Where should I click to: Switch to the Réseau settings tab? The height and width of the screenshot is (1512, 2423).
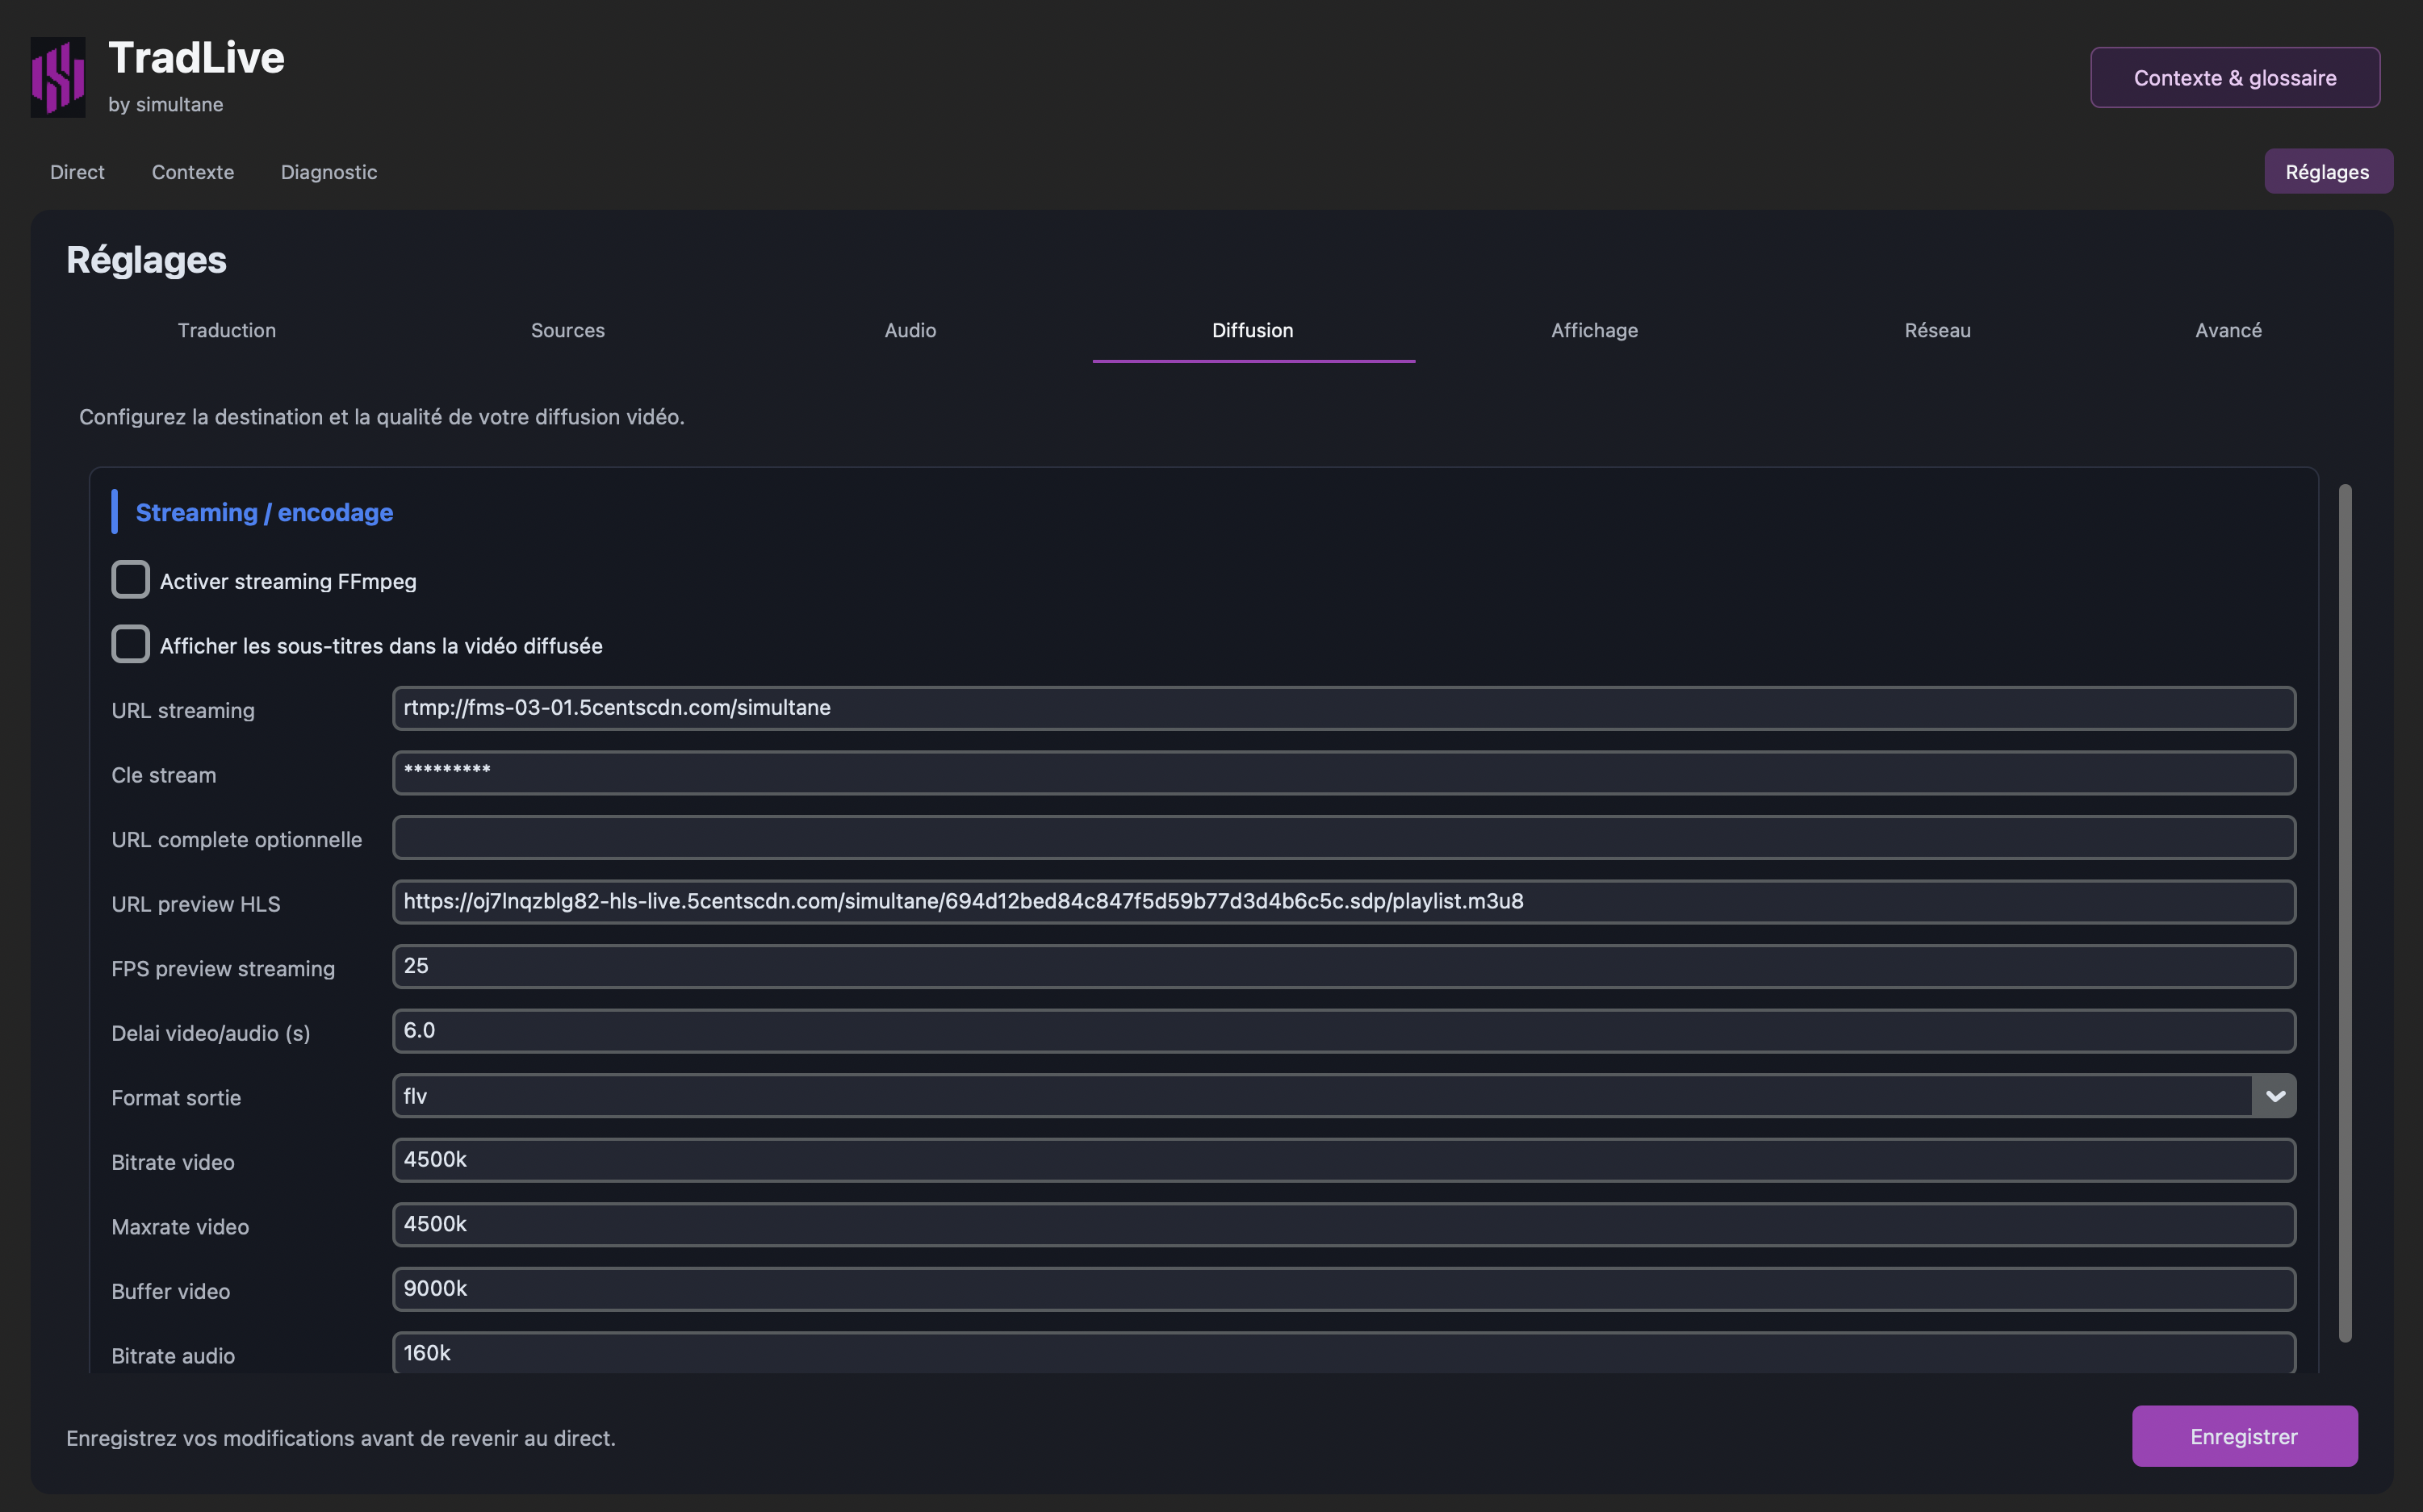[x=1937, y=331]
